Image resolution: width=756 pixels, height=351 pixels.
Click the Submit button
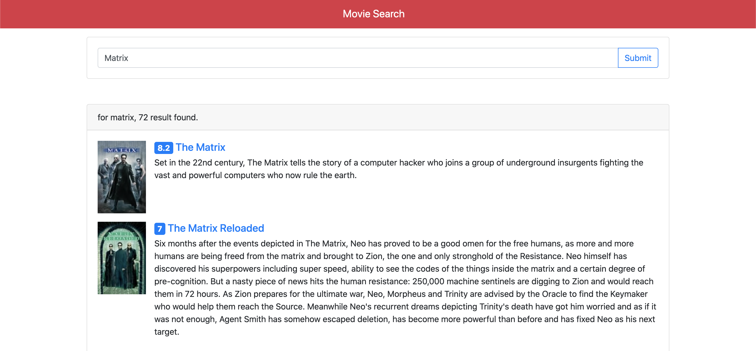click(x=638, y=58)
